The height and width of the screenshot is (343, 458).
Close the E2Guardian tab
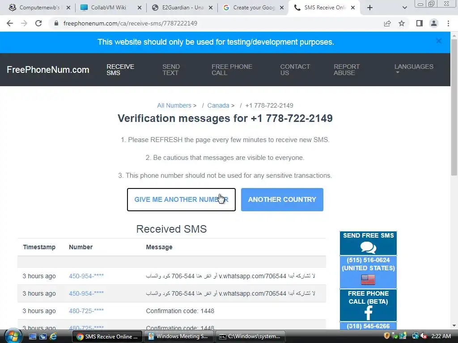[211, 8]
